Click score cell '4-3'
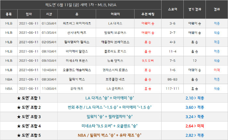Image resolution: width=228 pixels, height=140 pixels. click(172, 42)
